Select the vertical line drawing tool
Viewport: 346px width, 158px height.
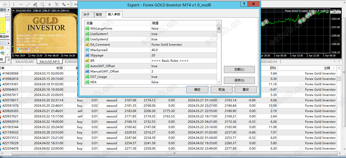(x=14, y=4)
